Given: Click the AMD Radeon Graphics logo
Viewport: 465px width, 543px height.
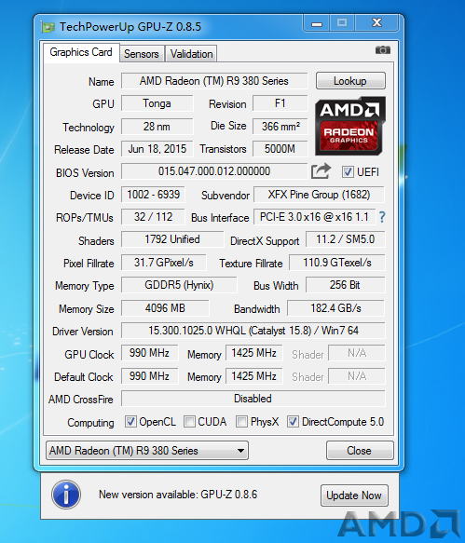Looking at the screenshot, I should [350, 126].
